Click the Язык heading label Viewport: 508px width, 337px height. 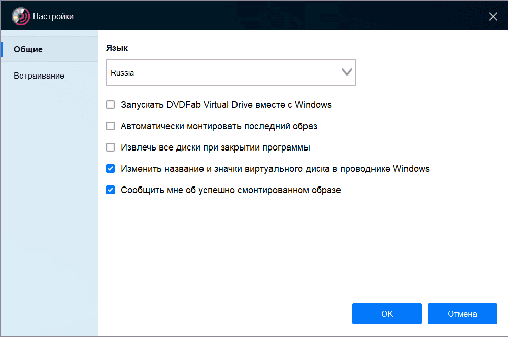117,48
